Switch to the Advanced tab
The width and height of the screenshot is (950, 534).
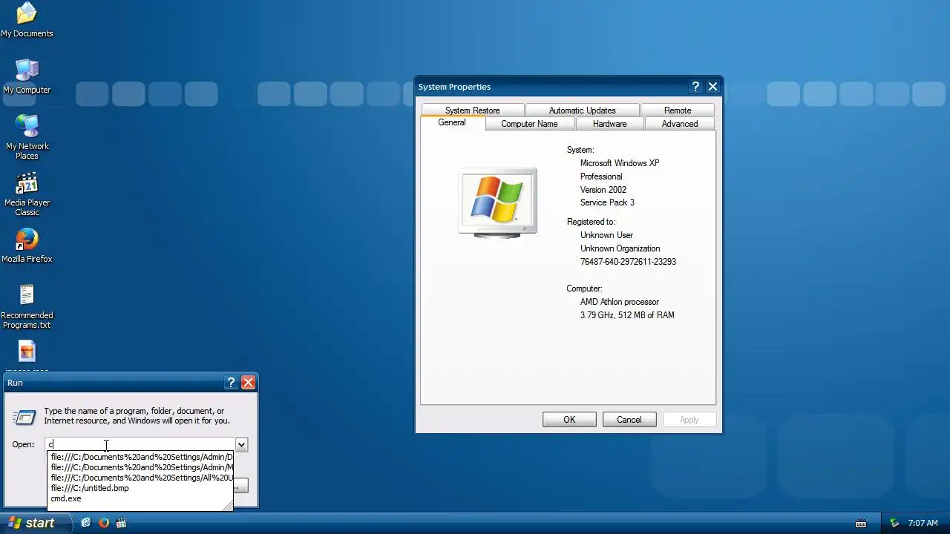680,124
